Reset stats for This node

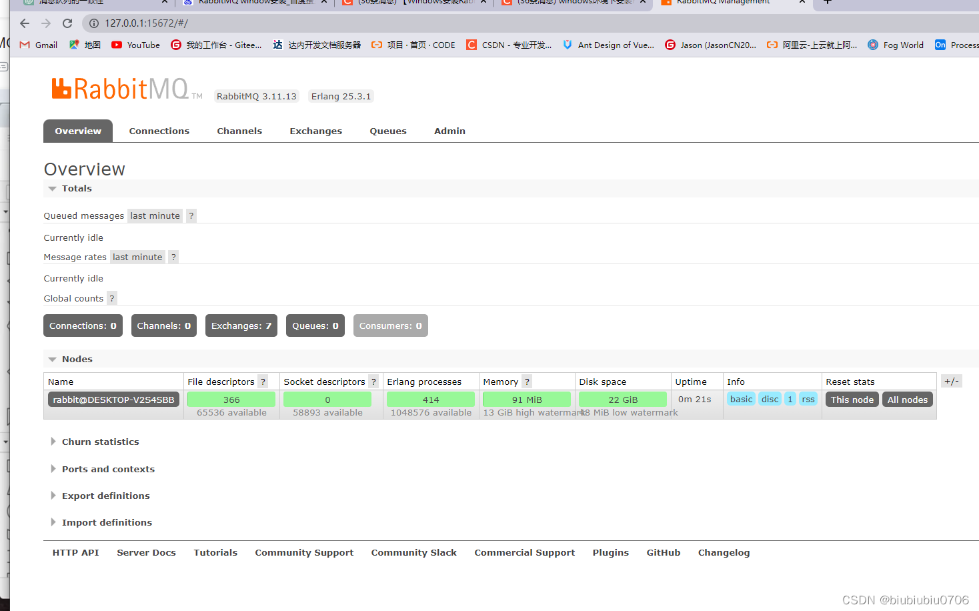(x=852, y=400)
